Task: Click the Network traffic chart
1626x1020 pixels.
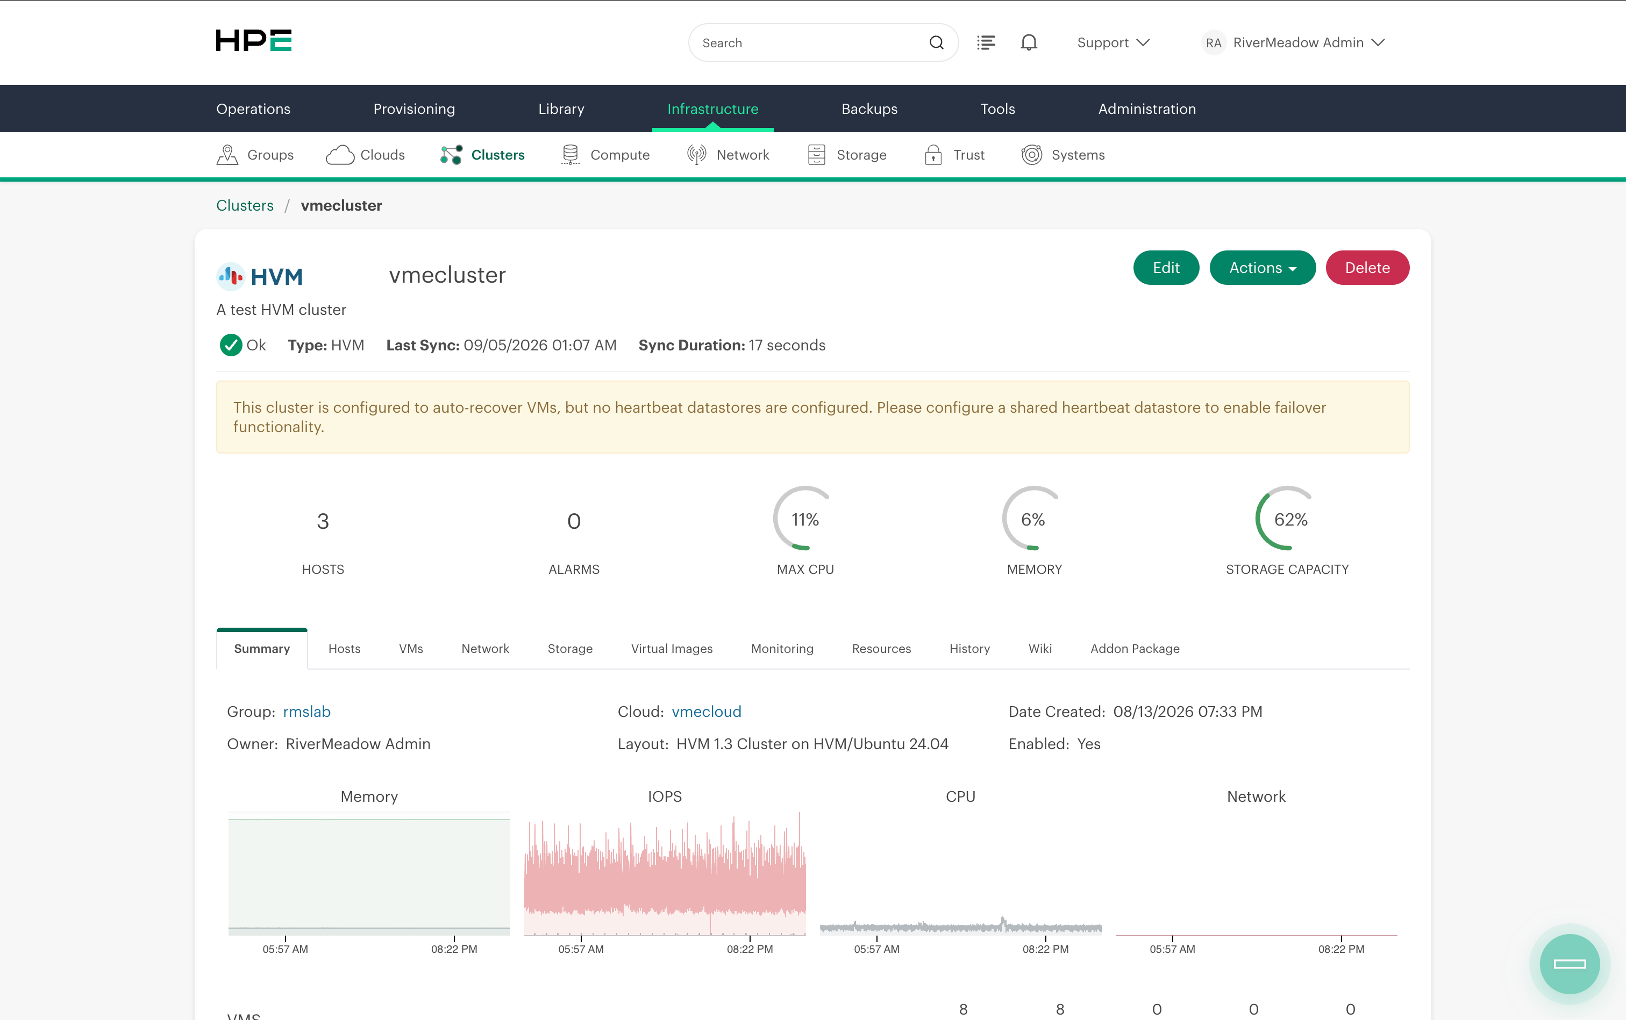Action: pyautogui.click(x=1256, y=874)
